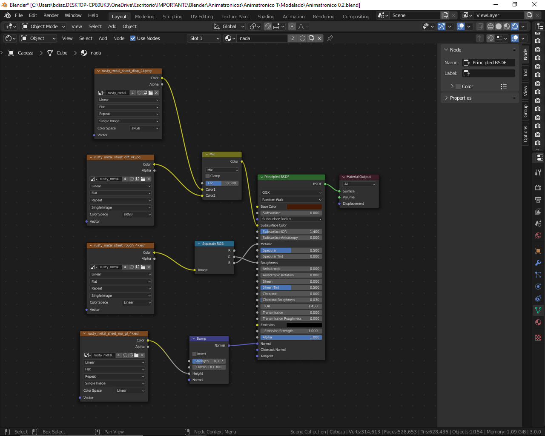Open the Particles properties tab icon
545x436 pixels.
click(x=538, y=275)
